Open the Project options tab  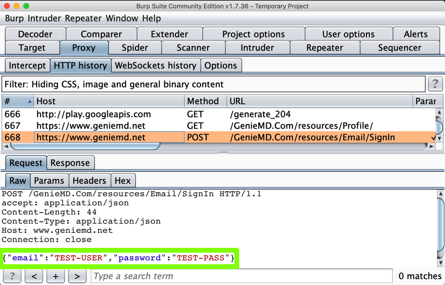(254, 34)
